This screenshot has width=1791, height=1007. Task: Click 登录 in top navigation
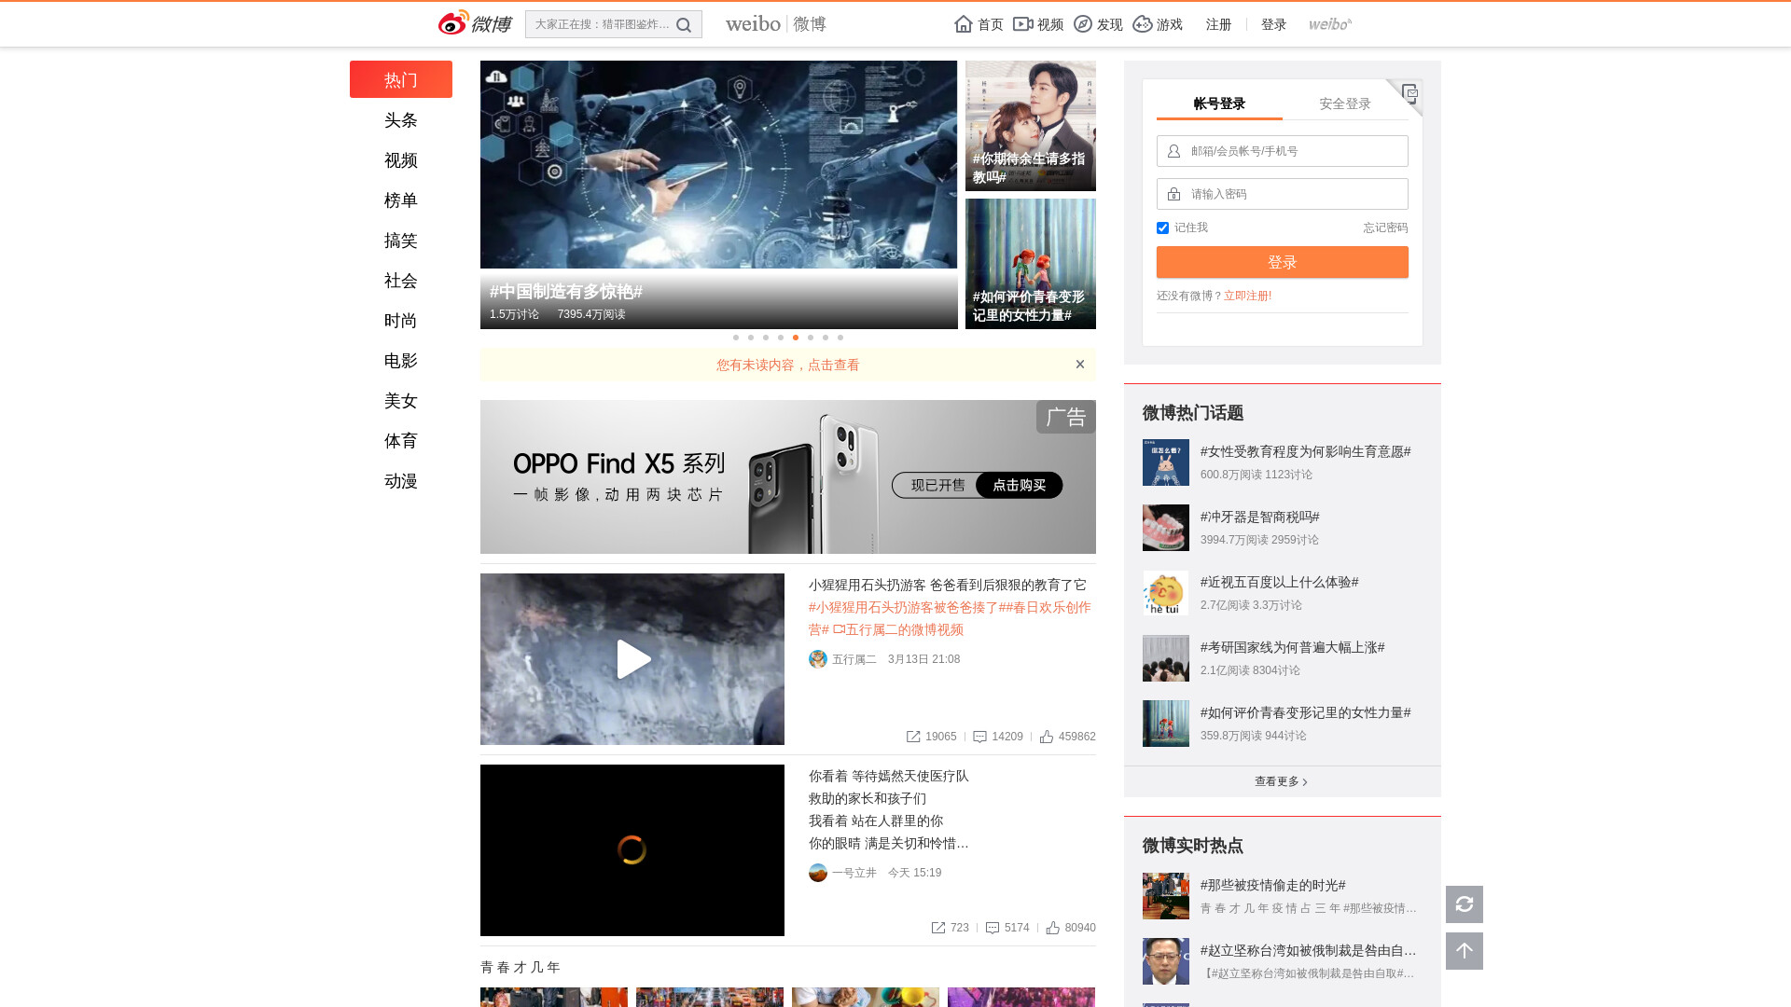1273,24
